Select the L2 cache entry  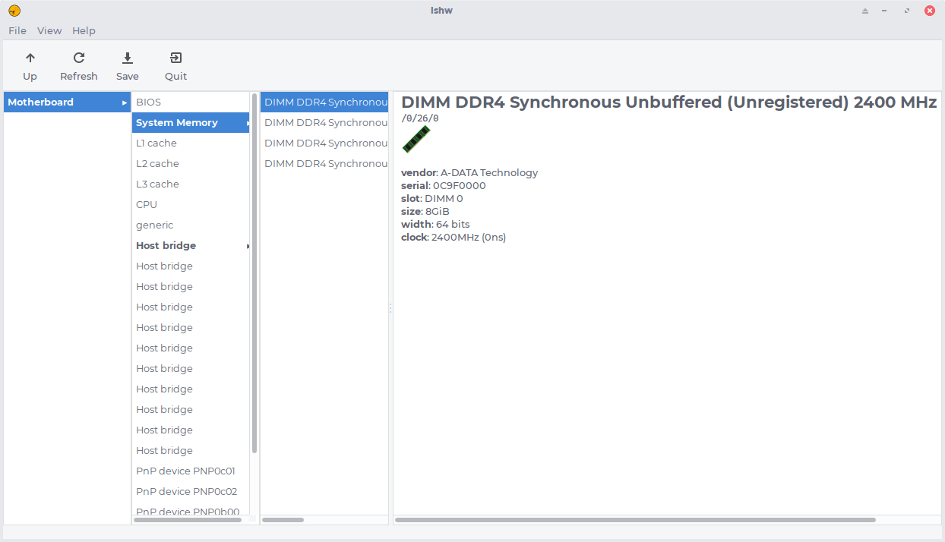191,163
